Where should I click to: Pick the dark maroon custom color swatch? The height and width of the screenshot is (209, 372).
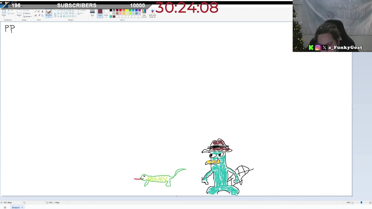pyautogui.click(x=114, y=17)
